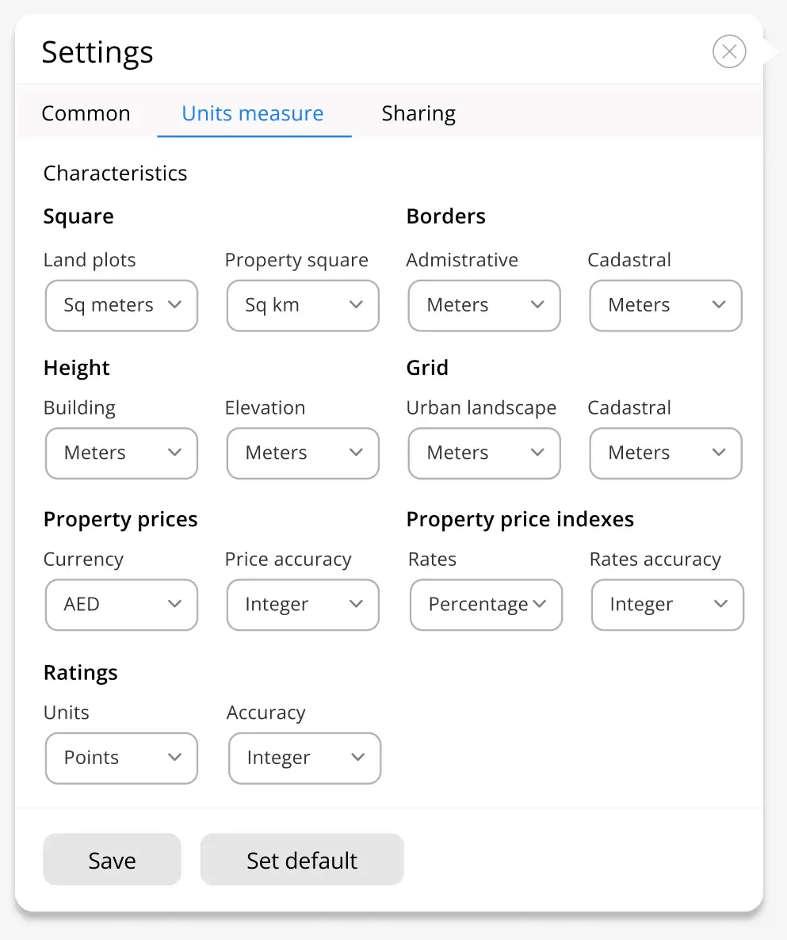Image resolution: width=787 pixels, height=940 pixels.
Task: Expand the Elevation Meters dropdown
Action: point(303,453)
